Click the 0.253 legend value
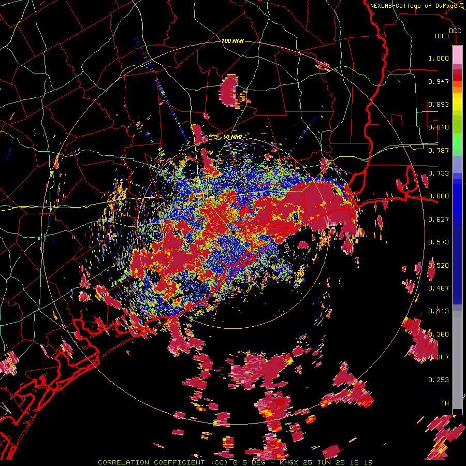The width and height of the screenshot is (466, 466). (x=439, y=380)
